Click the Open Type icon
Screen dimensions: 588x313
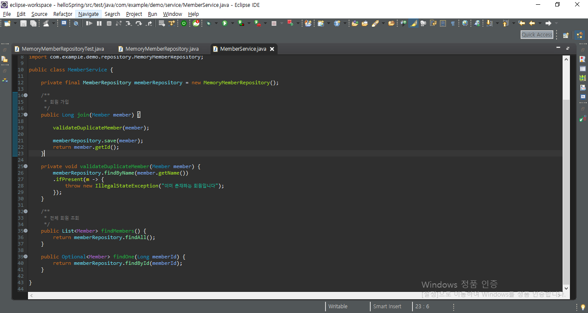pos(355,23)
